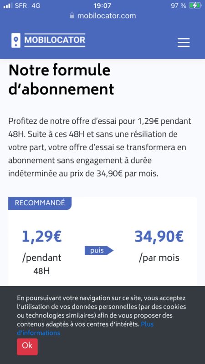Tap the "puis" arrow icon
The image size is (205, 364).
click(99, 251)
